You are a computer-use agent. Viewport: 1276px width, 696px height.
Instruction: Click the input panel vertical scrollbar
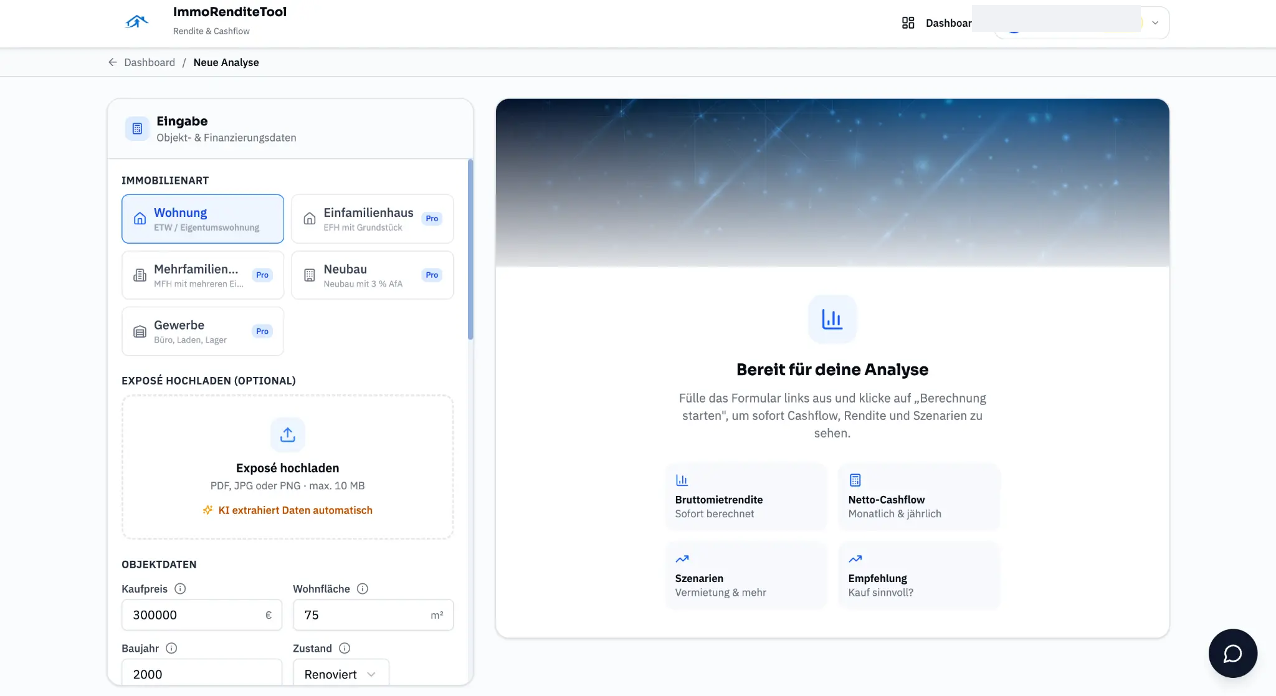click(470, 249)
